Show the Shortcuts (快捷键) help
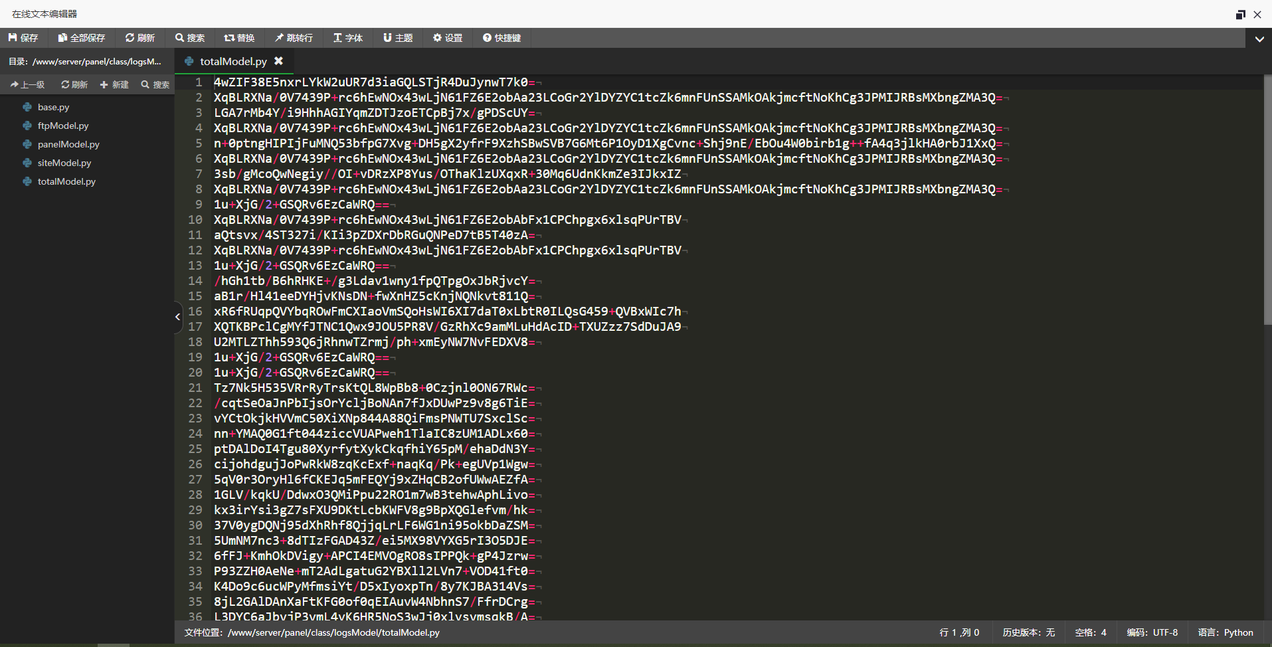Image resolution: width=1272 pixels, height=647 pixels. 501,38
